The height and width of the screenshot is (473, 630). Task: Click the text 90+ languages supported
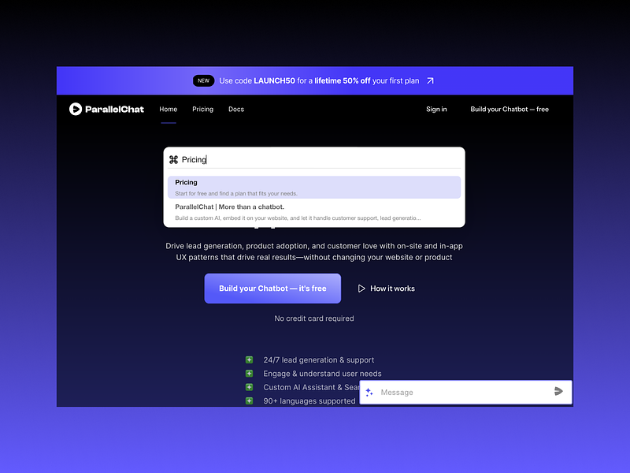[x=309, y=401]
